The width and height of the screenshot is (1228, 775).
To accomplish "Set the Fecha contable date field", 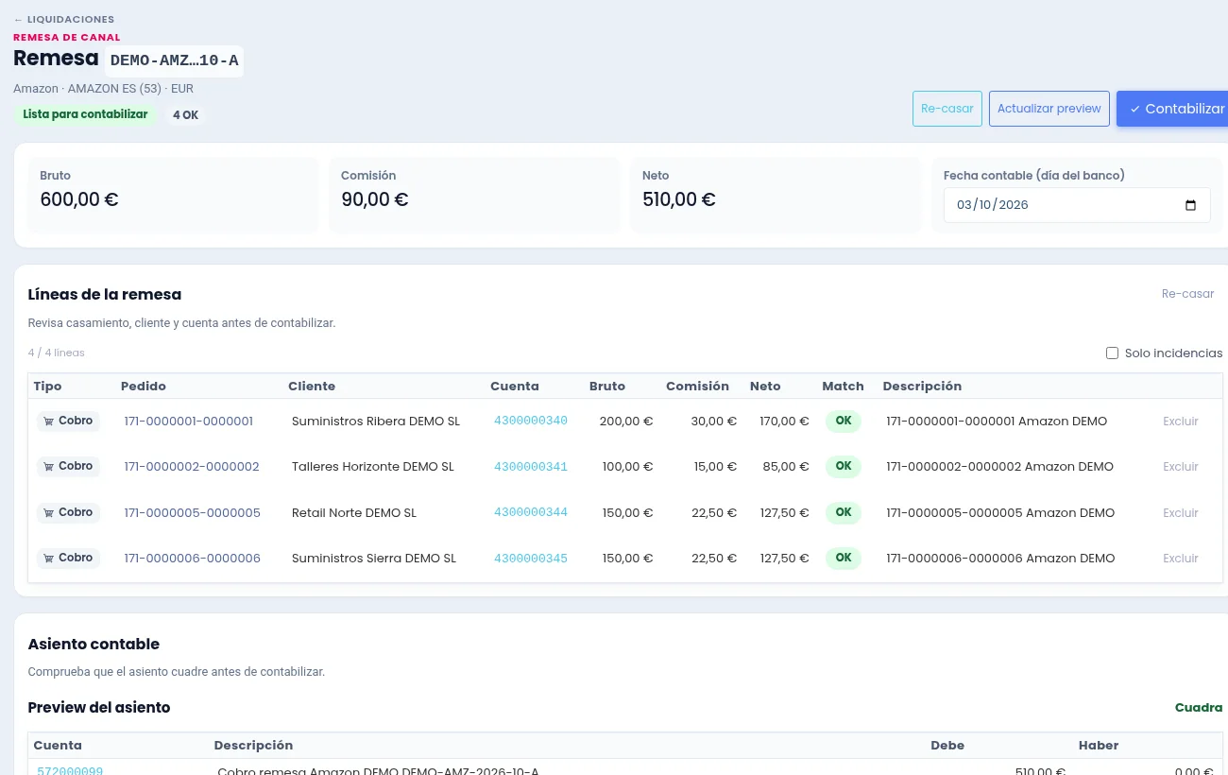I will click(x=1077, y=205).
